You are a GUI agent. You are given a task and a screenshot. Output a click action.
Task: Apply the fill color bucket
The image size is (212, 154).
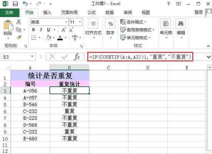click(49, 37)
